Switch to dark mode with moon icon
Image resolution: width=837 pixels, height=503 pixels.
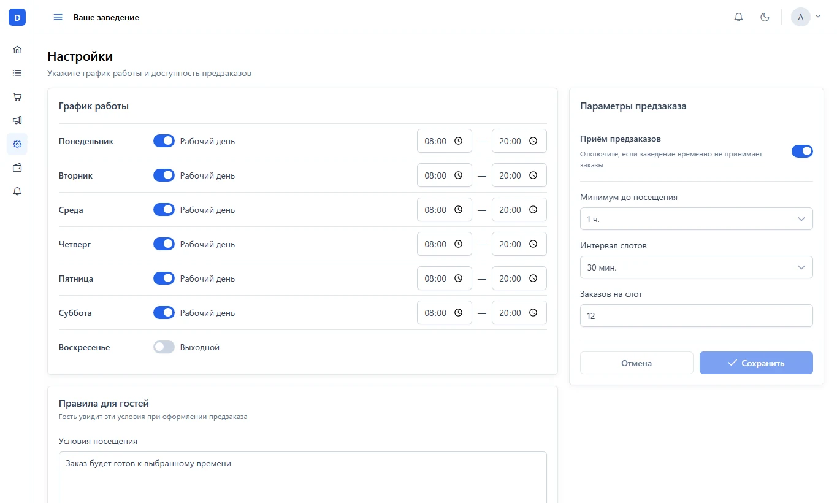point(765,17)
